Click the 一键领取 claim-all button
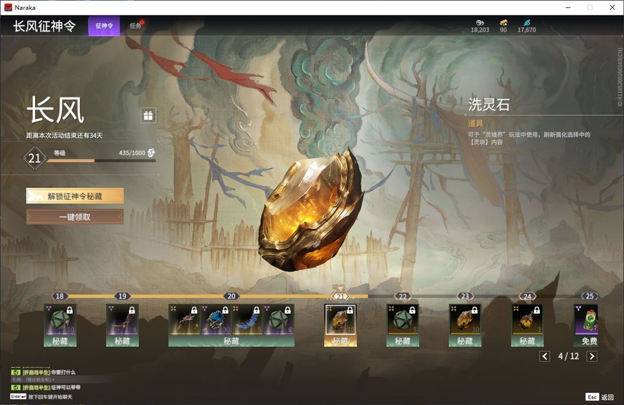This screenshot has height=405, width=624. pyautogui.click(x=75, y=217)
